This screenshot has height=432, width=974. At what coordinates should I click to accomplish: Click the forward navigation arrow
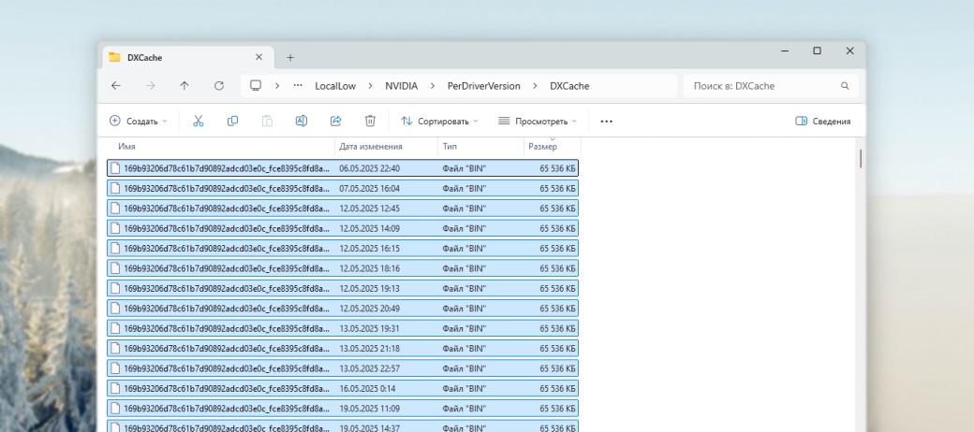151,86
